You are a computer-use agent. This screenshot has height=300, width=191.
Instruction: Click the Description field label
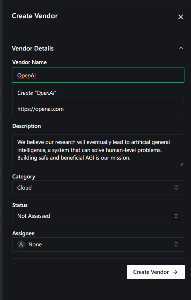pyautogui.click(x=26, y=126)
